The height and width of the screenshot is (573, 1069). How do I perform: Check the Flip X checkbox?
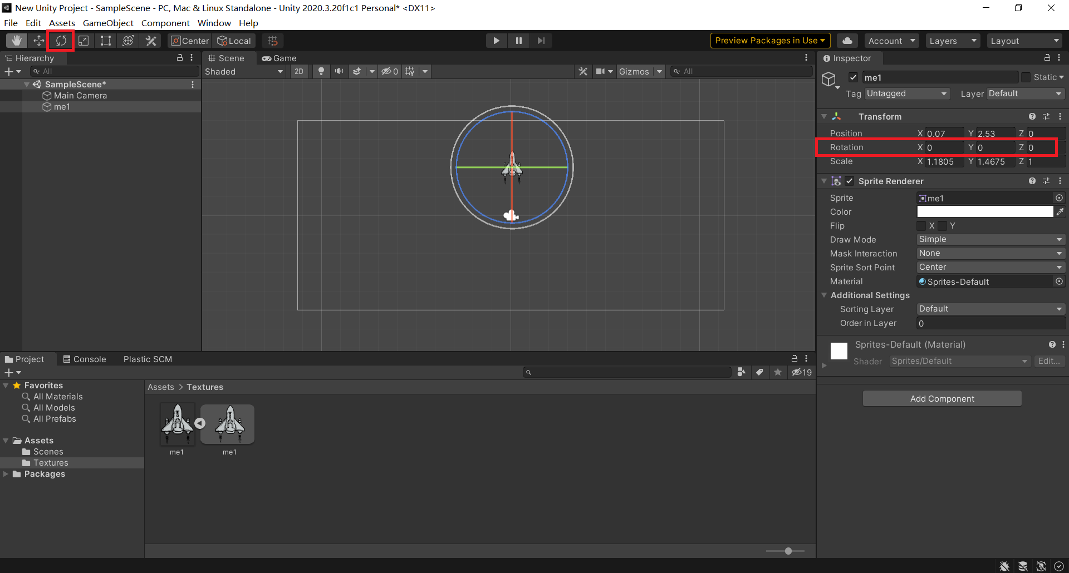pyautogui.click(x=921, y=225)
